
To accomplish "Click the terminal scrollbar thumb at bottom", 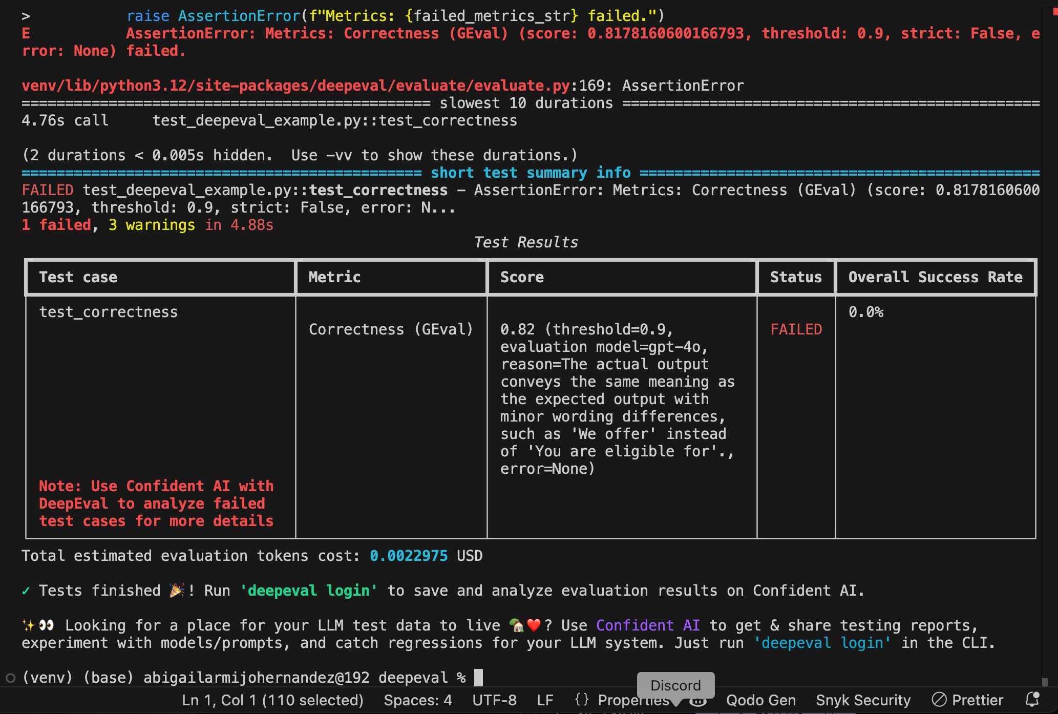I will 1045,682.
